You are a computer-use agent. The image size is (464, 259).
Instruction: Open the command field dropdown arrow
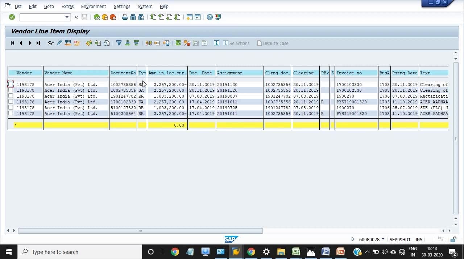coord(67,17)
